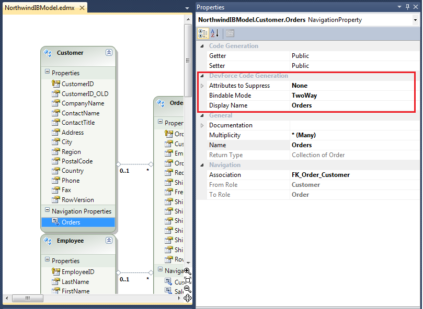
Task: Select the Categorized view icon in Properties
Action: point(203,33)
